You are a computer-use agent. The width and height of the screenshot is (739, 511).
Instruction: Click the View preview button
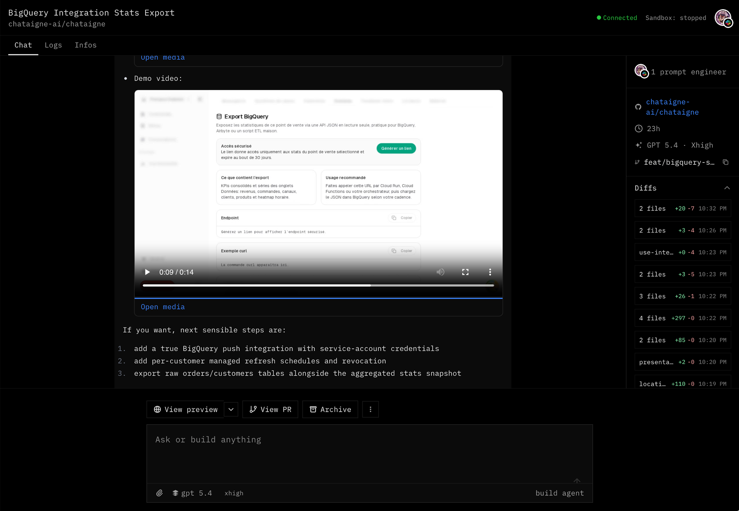pyautogui.click(x=185, y=409)
